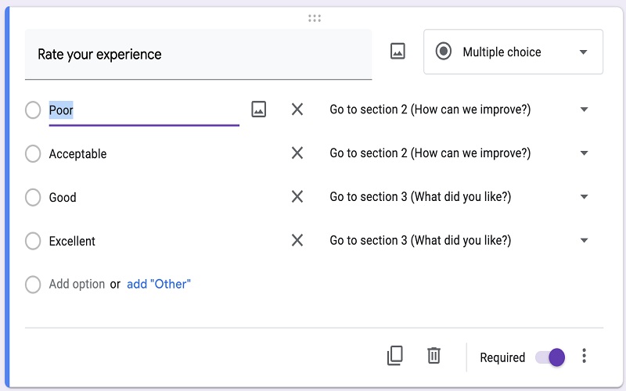The image size is (626, 391).
Task: Toggle the Required switch off
Action: 550,357
